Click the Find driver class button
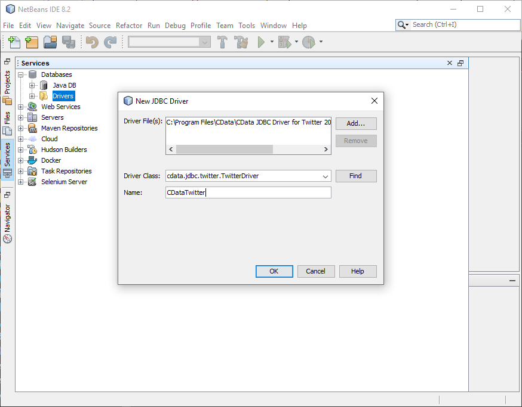This screenshot has height=407, width=522. point(355,176)
